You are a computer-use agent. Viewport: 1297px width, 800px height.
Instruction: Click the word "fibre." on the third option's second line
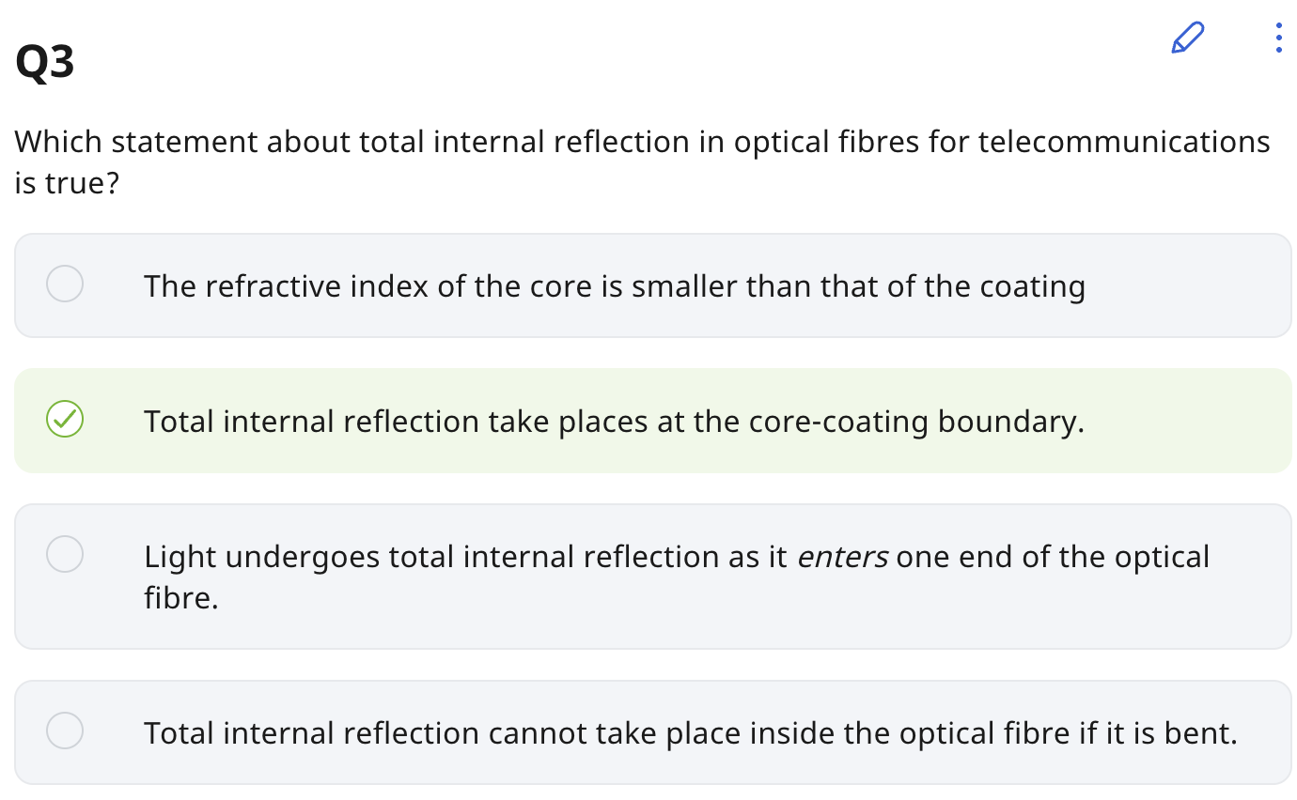(x=181, y=597)
